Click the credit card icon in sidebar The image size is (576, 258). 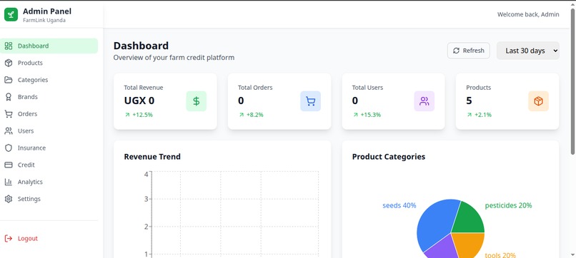click(9, 165)
